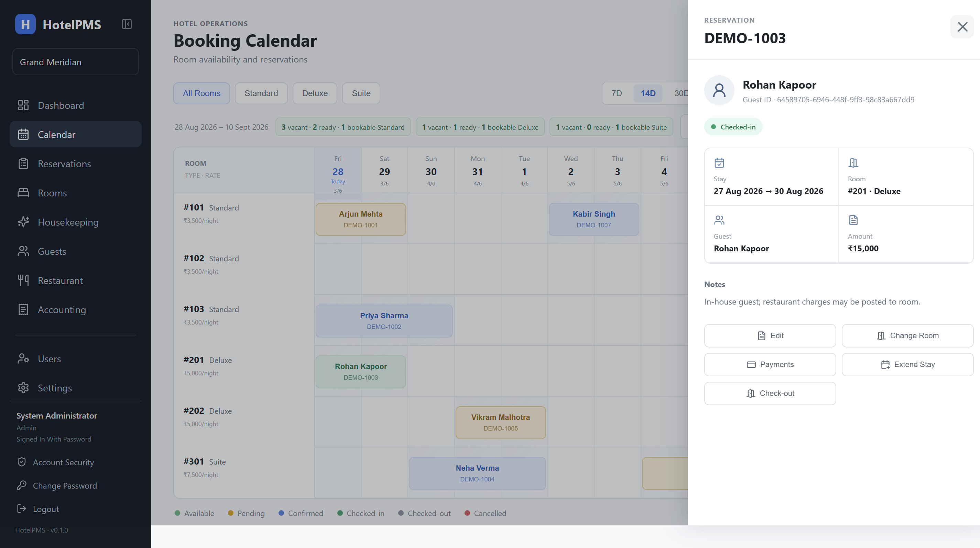
Task: Click the Guest ID text under Rohan Kapoor
Action: [x=828, y=100]
